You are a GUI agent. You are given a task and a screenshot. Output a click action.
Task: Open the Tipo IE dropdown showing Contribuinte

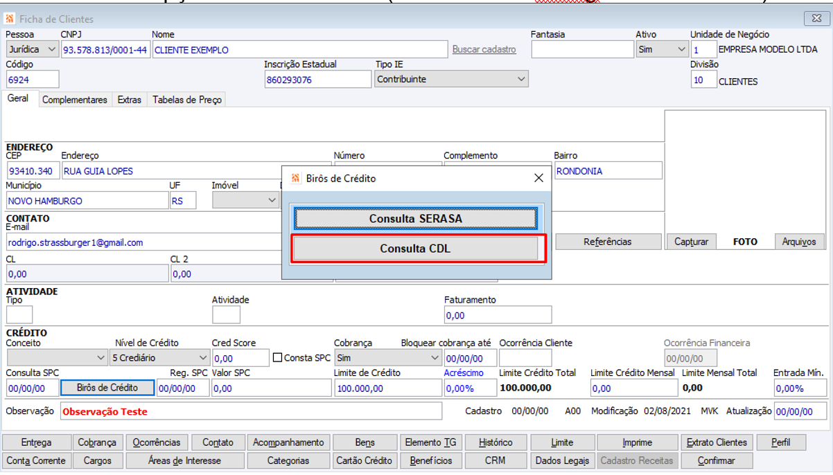(452, 80)
